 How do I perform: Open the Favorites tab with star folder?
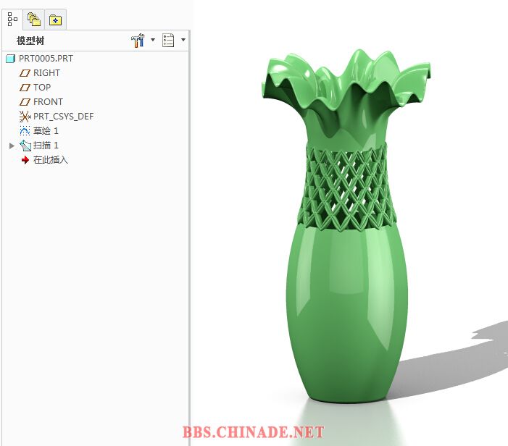pos(55,20)
